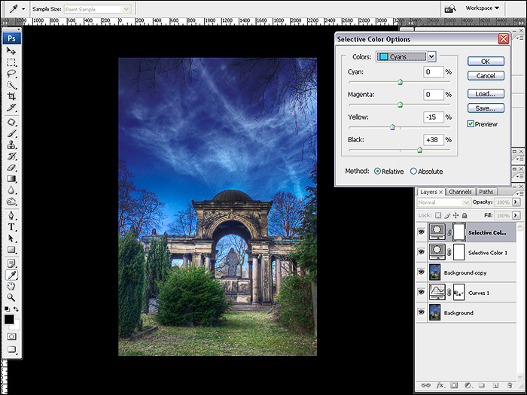Click the Load... button

point(486,94)
